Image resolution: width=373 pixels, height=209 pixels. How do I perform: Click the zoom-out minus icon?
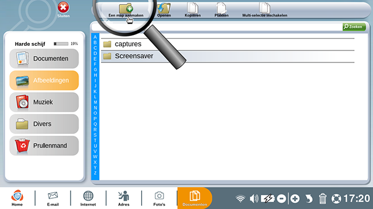[281, 199]
